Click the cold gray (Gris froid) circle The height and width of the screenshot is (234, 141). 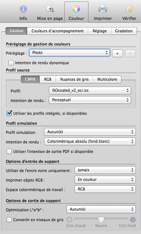point(133,220)
